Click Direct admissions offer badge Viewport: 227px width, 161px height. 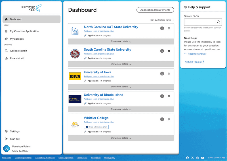pos(96,127)
